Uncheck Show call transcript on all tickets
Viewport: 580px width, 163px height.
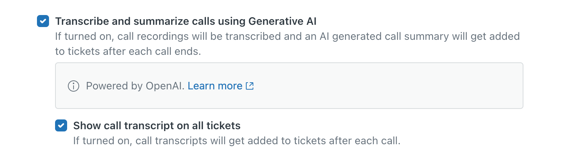coord(61,125)
